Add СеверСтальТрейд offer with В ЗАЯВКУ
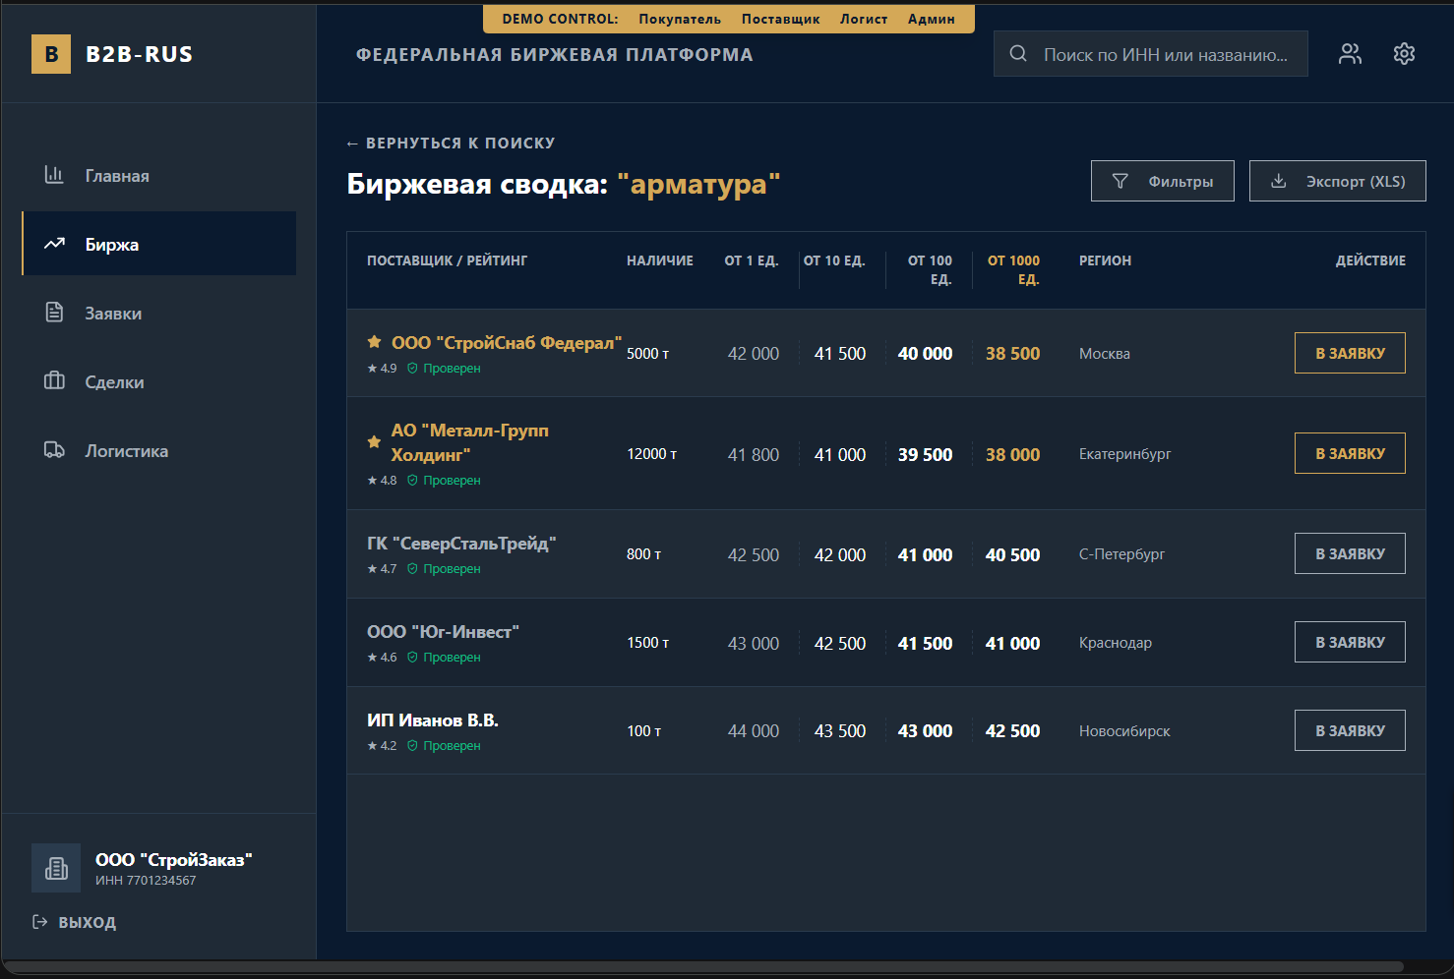The width and height of the screenshot is (1454, 979). coord(1349,553)
